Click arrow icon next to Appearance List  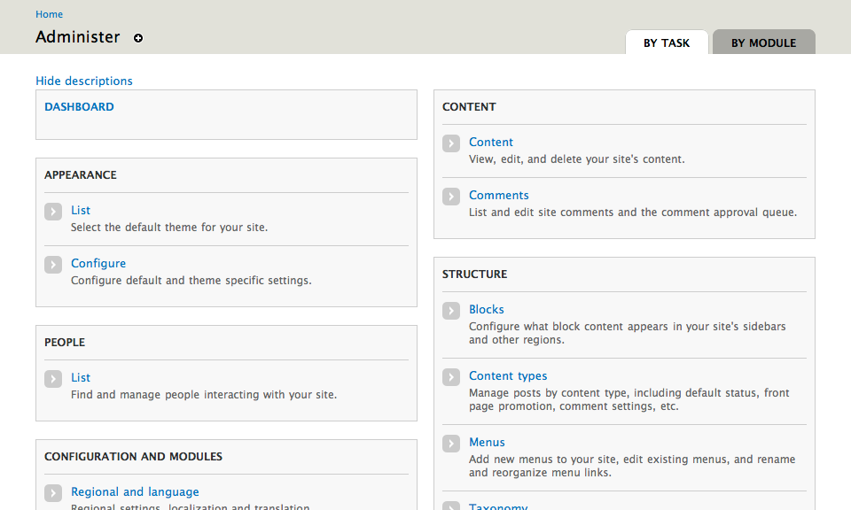point(53,211)
